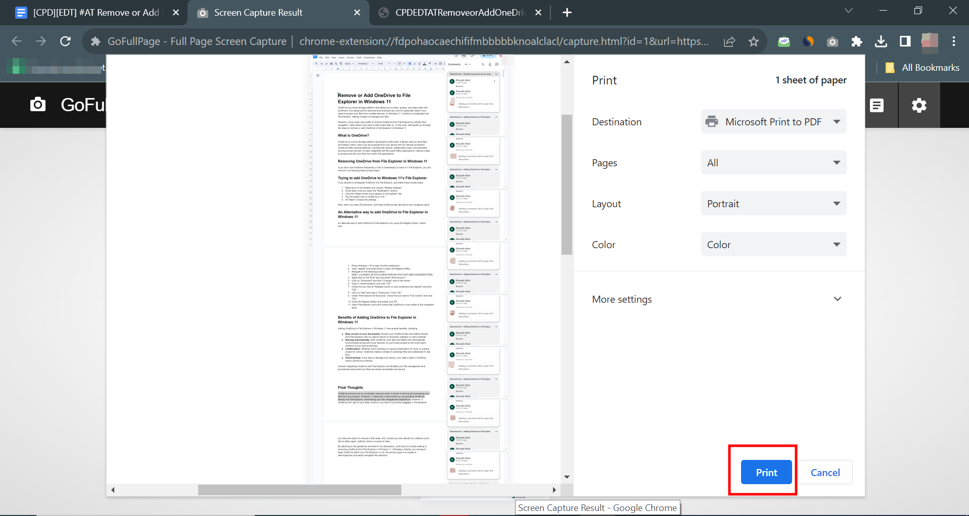Close the CPD EDT Google Docs tab

coord(176,13)
